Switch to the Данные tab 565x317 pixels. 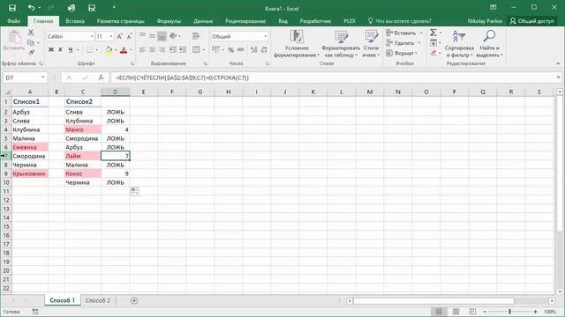click(203, 21)
